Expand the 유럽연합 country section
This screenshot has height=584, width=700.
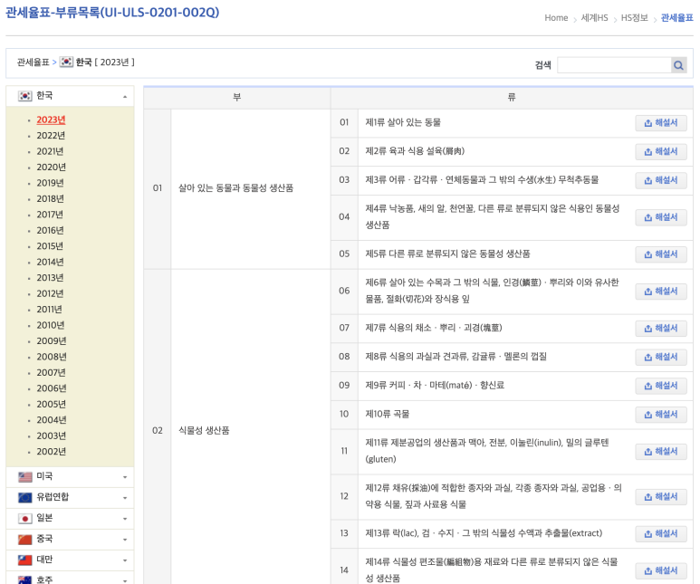pyautogui.click(x=70, y=497)
